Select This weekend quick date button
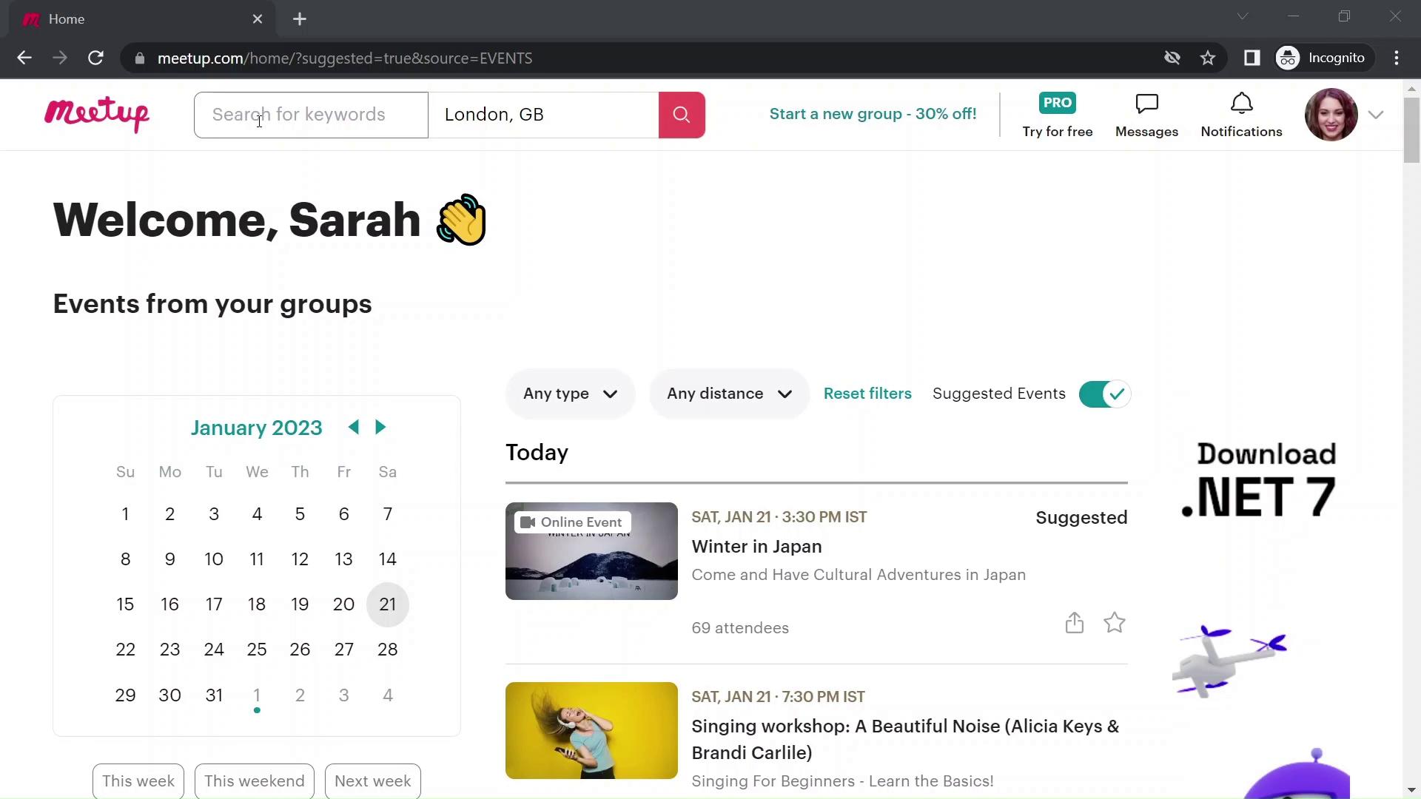 click(x=255, y=781)
